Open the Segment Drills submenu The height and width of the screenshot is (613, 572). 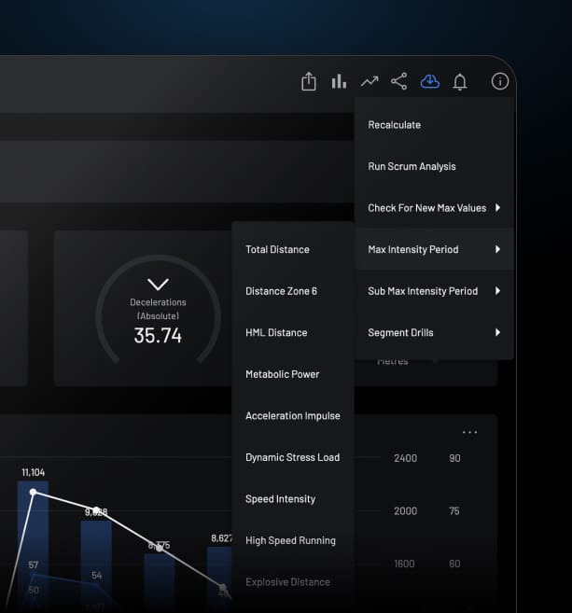point(434,332)
